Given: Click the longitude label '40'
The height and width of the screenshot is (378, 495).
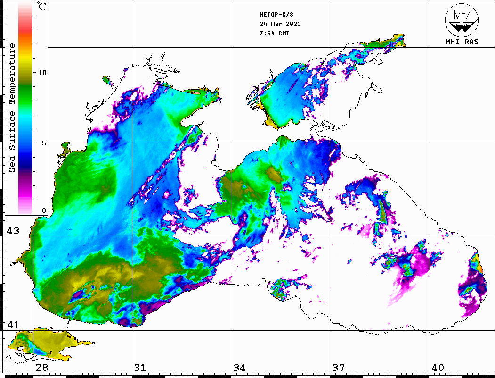Looking at the screenshot, I should coord(438,368).
